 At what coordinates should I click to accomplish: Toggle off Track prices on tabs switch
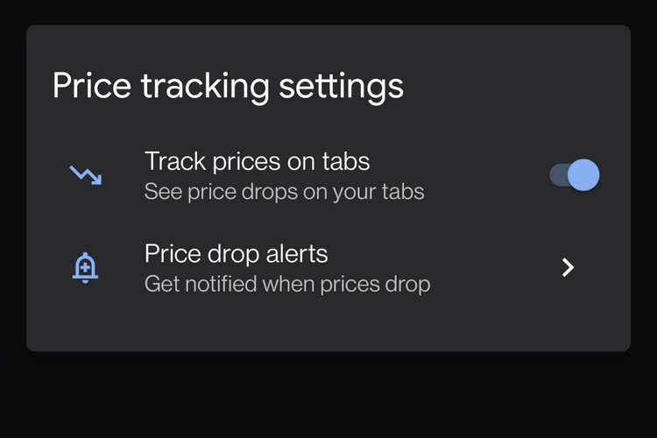(x=575, y=175)
